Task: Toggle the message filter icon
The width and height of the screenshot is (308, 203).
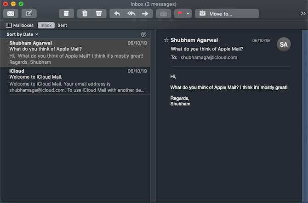Action: click(x=143, y=34)
